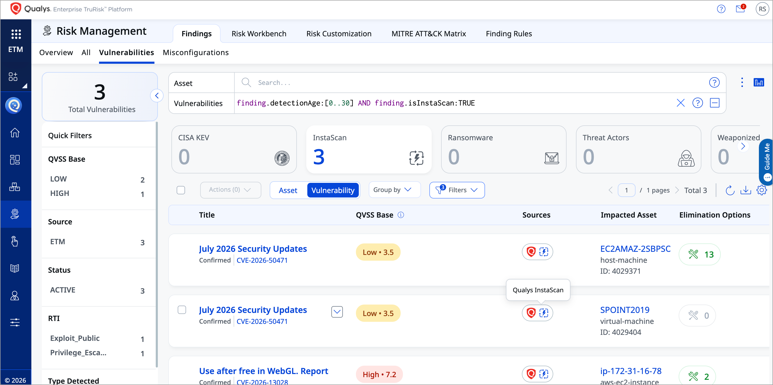The width and height of the screenshot is (773, 385).
Task: Open the Qualys circular logo in sidebar
Action: [14, 106]
